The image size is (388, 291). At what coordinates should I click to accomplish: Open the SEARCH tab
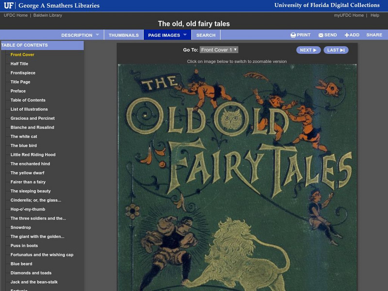click(206, 35)
